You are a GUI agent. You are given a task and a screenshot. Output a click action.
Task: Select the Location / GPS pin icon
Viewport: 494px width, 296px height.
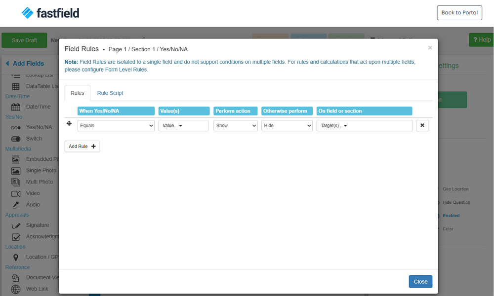(16, 258)
